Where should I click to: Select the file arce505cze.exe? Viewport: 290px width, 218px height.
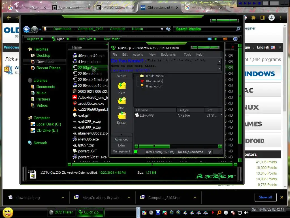(x=91, y=103)
